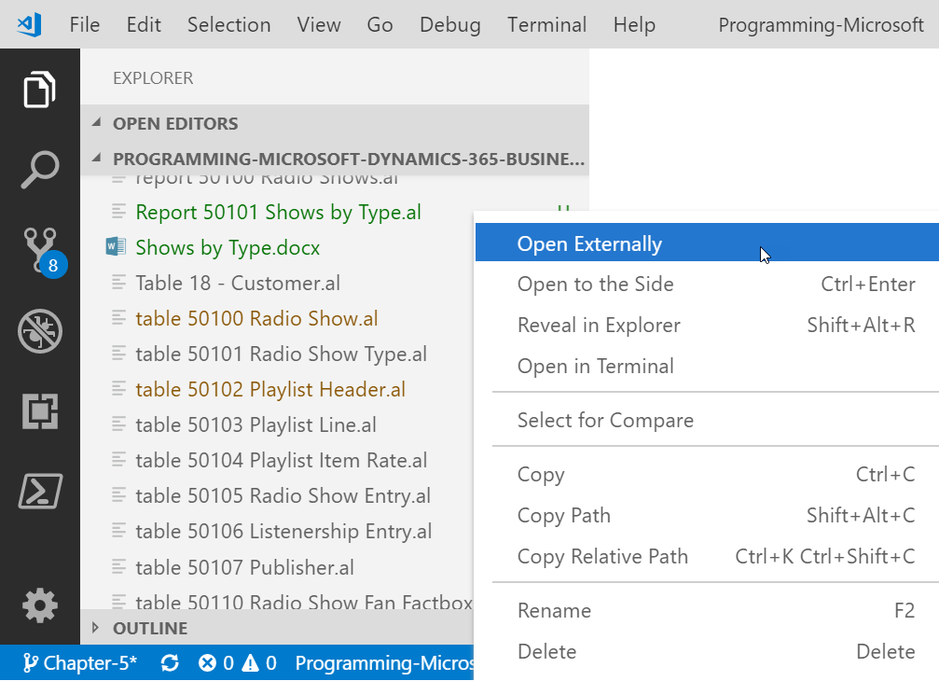Image resolution: width=939 pixels, height=681 pixels.
Task: Click the Chapter-5* branch indicator
Action: 79,663
